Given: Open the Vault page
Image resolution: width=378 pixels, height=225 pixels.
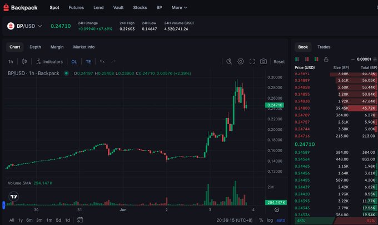Looking at the screenshot, I should tap(118, 7).
